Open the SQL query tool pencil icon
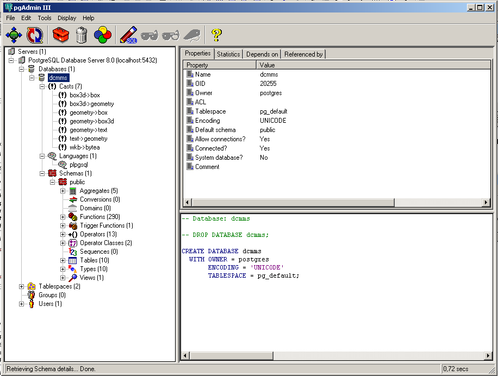Image resolution: width=498 pixels, height=376 pixels. (128, 35)
